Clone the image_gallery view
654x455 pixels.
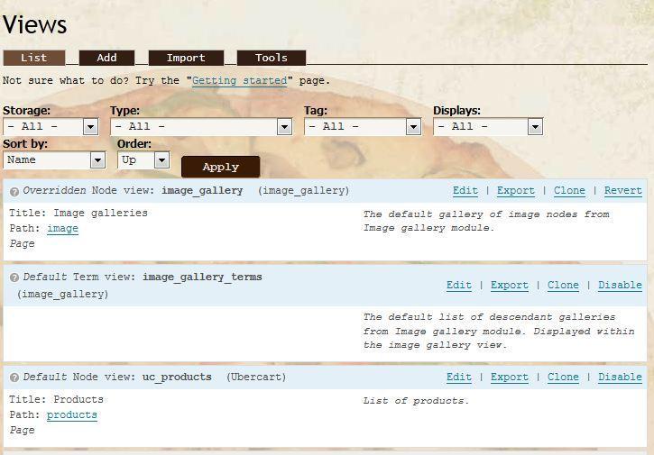click(569, 191)
